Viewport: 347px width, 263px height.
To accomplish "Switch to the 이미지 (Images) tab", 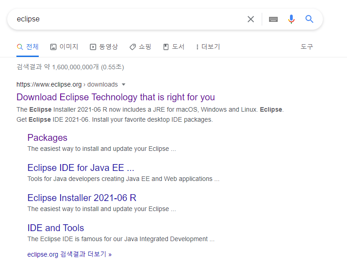I will [x=64, y=47].
